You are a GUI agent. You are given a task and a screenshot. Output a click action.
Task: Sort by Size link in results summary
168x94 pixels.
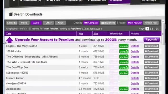click(x=97, y=29)
